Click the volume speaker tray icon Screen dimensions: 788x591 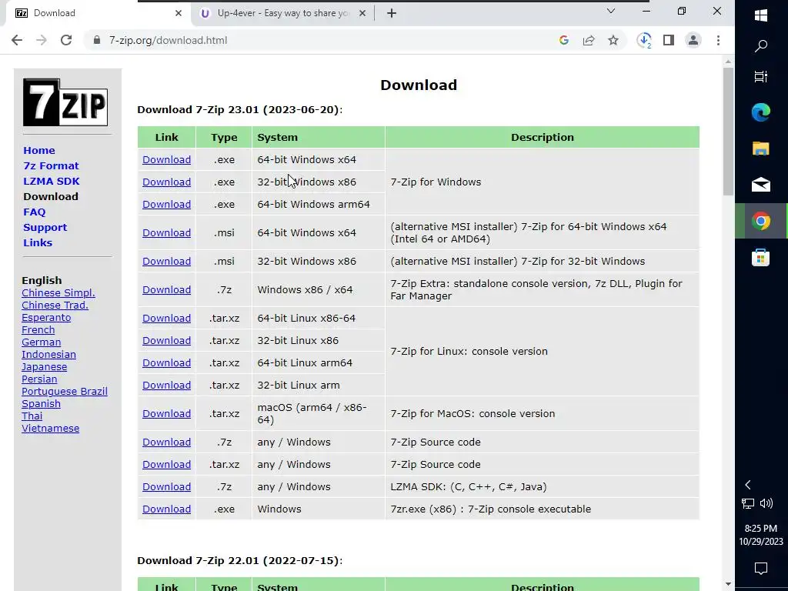pyautogui.click(x=766, y=503)
